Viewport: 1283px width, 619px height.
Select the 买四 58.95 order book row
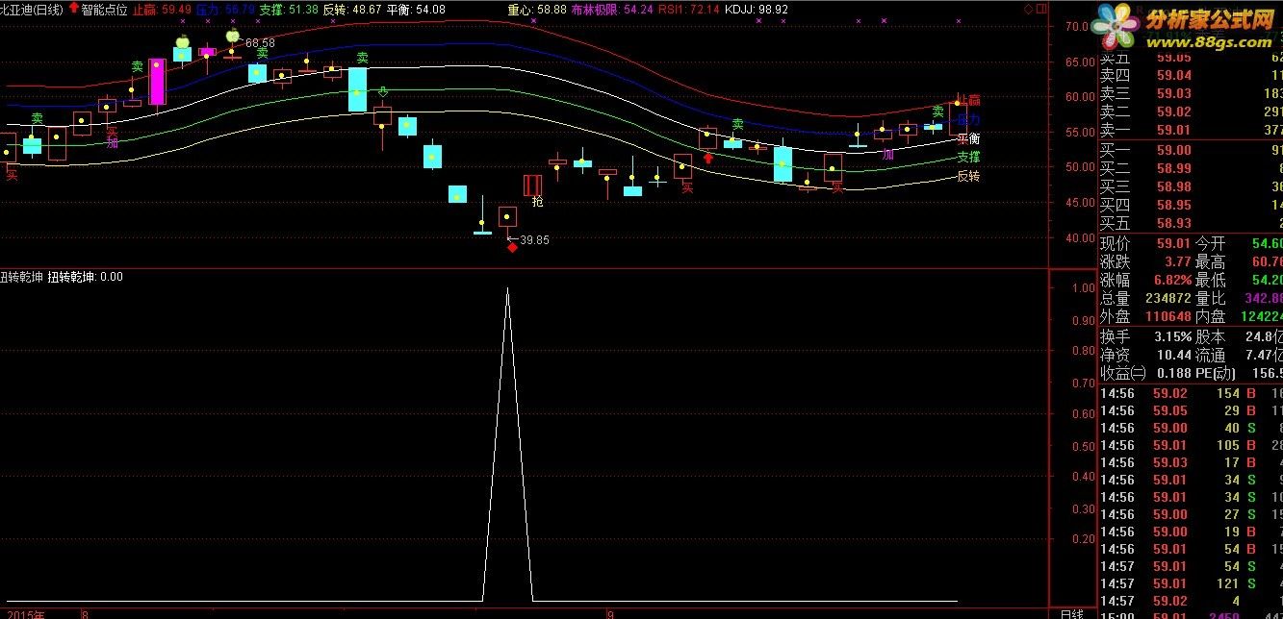coord(1191,205)
